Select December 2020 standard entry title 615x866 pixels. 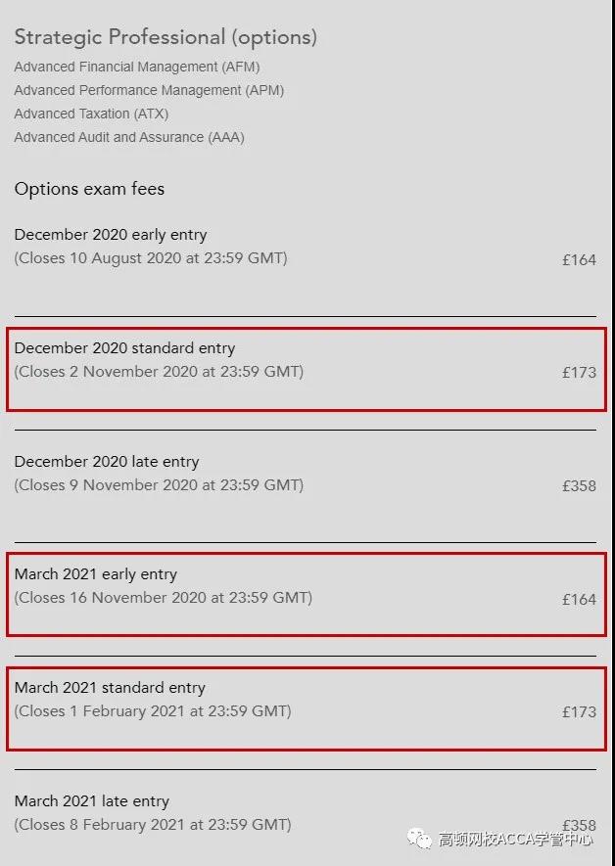(125, 348)
